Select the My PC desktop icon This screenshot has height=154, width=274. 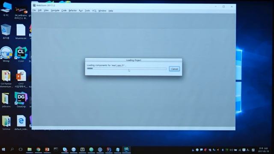(6, 9)
